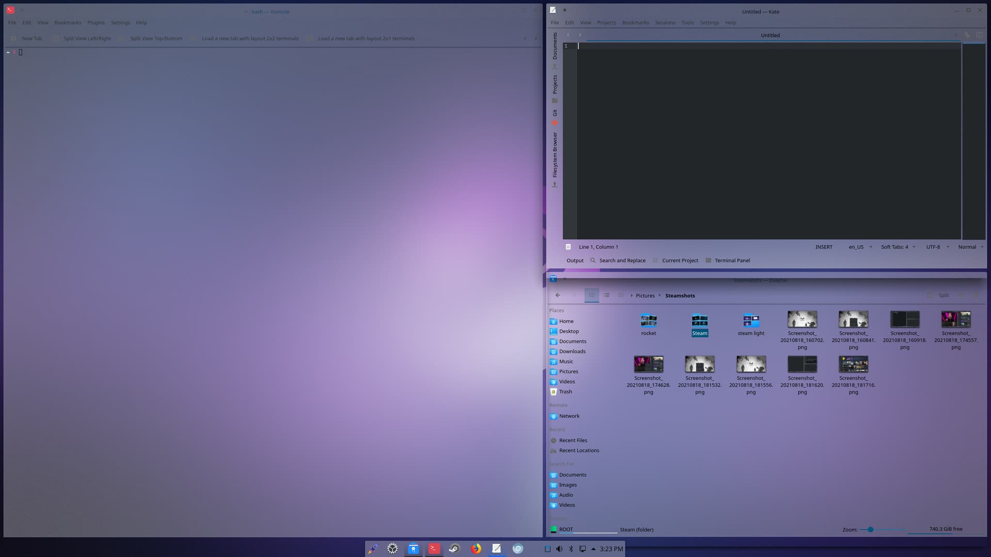
Task: Select the grid view icon in file manager
Action: [591, 294]
